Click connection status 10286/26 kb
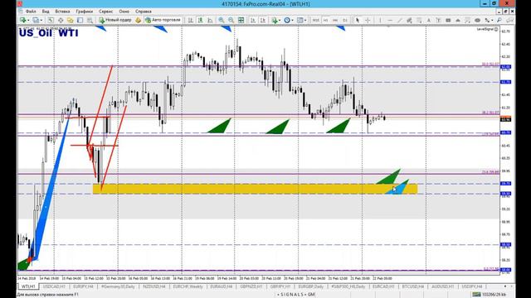The height and width of the screenshot is (298, 531). coord(490,295)
